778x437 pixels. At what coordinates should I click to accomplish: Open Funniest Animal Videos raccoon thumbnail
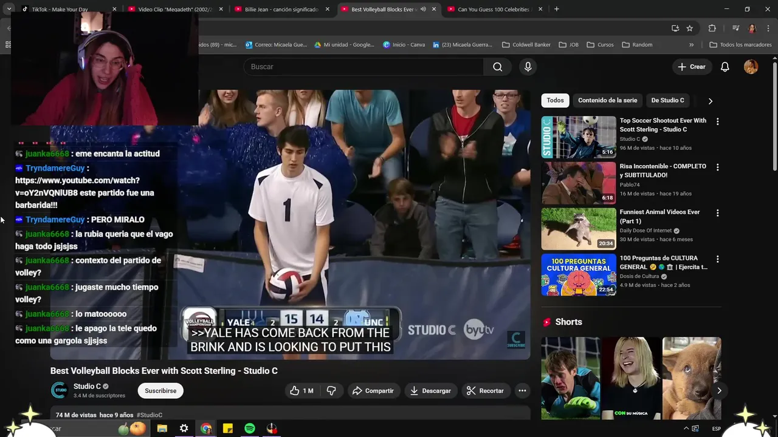coord(579,229)
